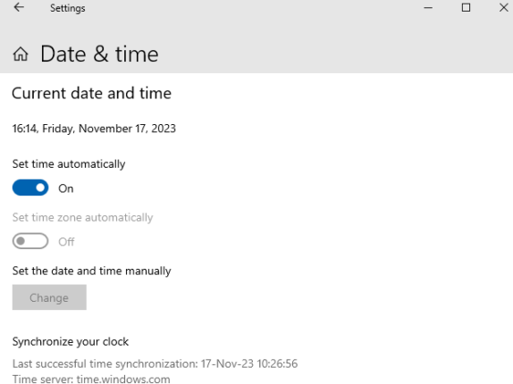Close the Settings window
The width and height of the screenshot is (513, 384).
504,7
